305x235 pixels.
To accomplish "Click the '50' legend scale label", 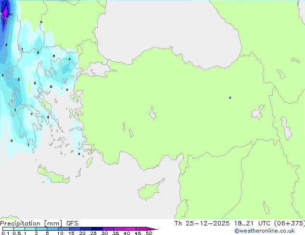I will tap(149, 233).
